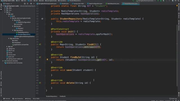This screenshot has width=180, height=101.
Task: Select the active StudentRepository.java tab
Action: tap(130, 4)
